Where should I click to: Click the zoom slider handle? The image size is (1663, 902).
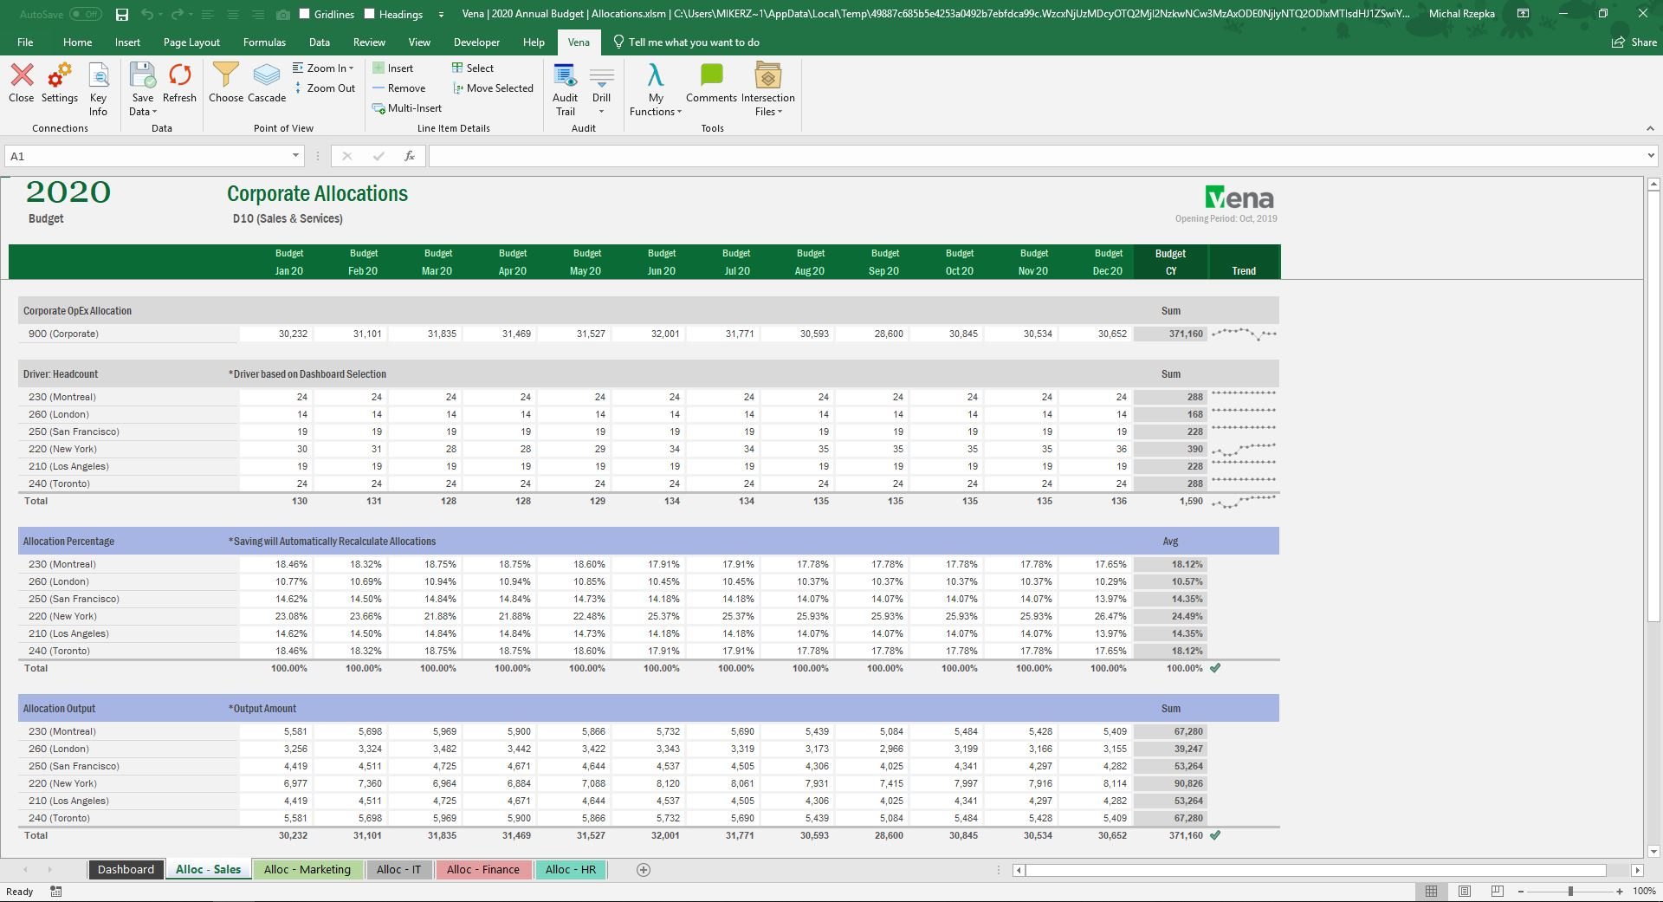point(1570,891)
